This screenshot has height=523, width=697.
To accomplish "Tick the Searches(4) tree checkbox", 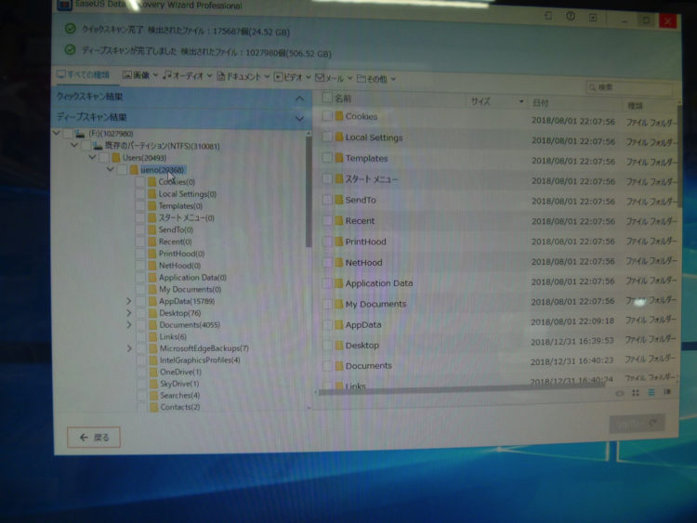I will pos(142,395).
